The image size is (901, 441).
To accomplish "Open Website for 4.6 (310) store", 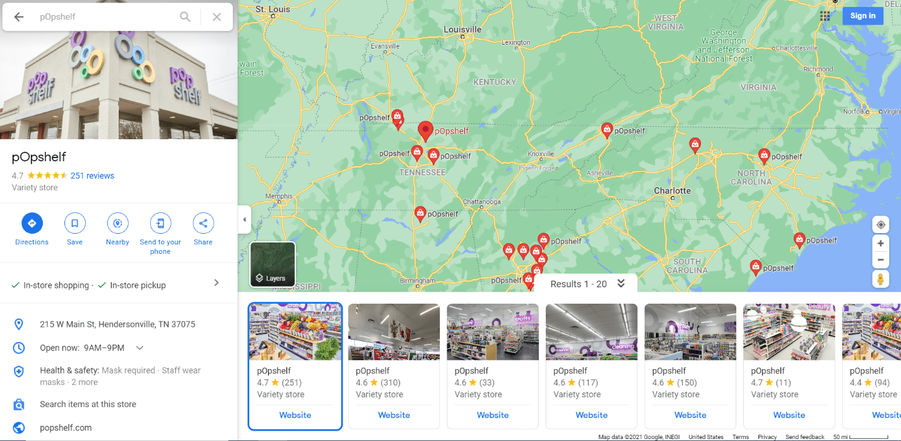I will click(x=394, y=415).
